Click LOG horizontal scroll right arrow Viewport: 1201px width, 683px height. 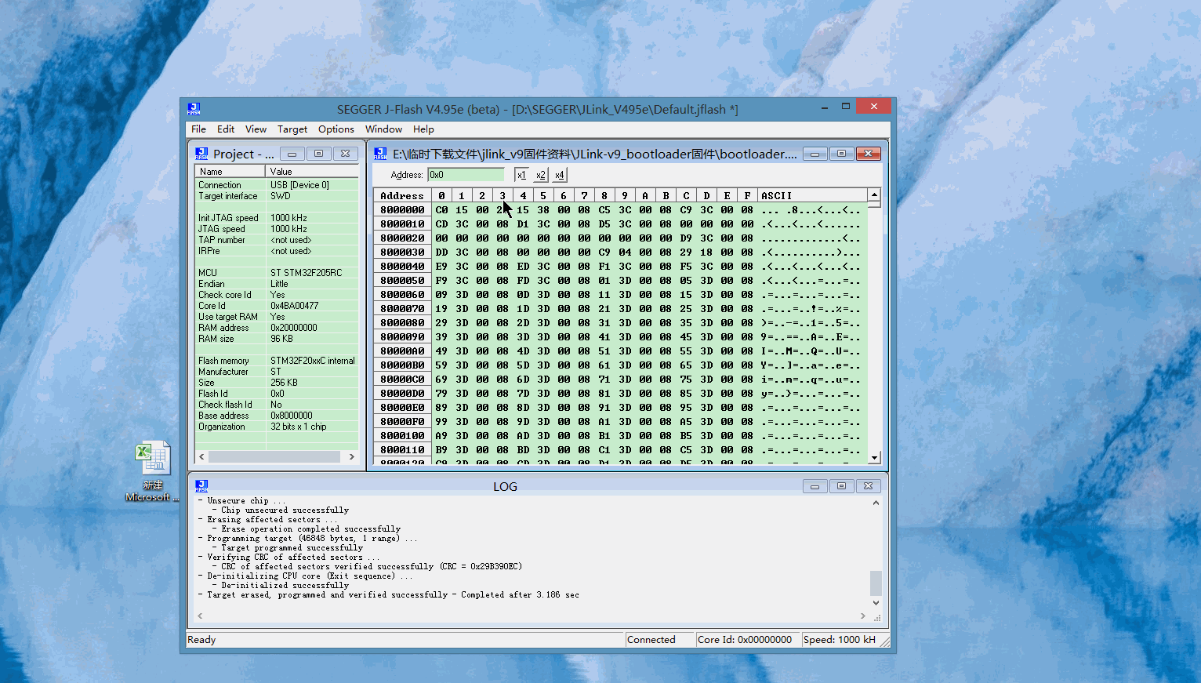[862, 616]
